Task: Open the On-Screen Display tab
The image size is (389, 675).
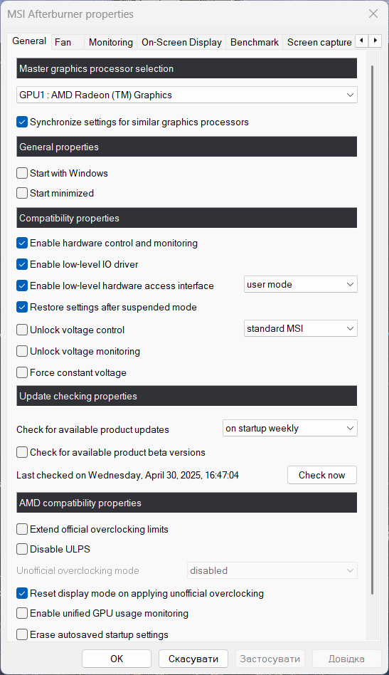Action: pos(181,42)
